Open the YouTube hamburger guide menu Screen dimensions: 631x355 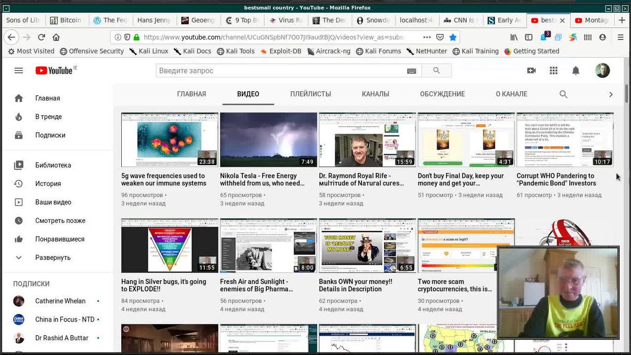click(x=19, y=71)
